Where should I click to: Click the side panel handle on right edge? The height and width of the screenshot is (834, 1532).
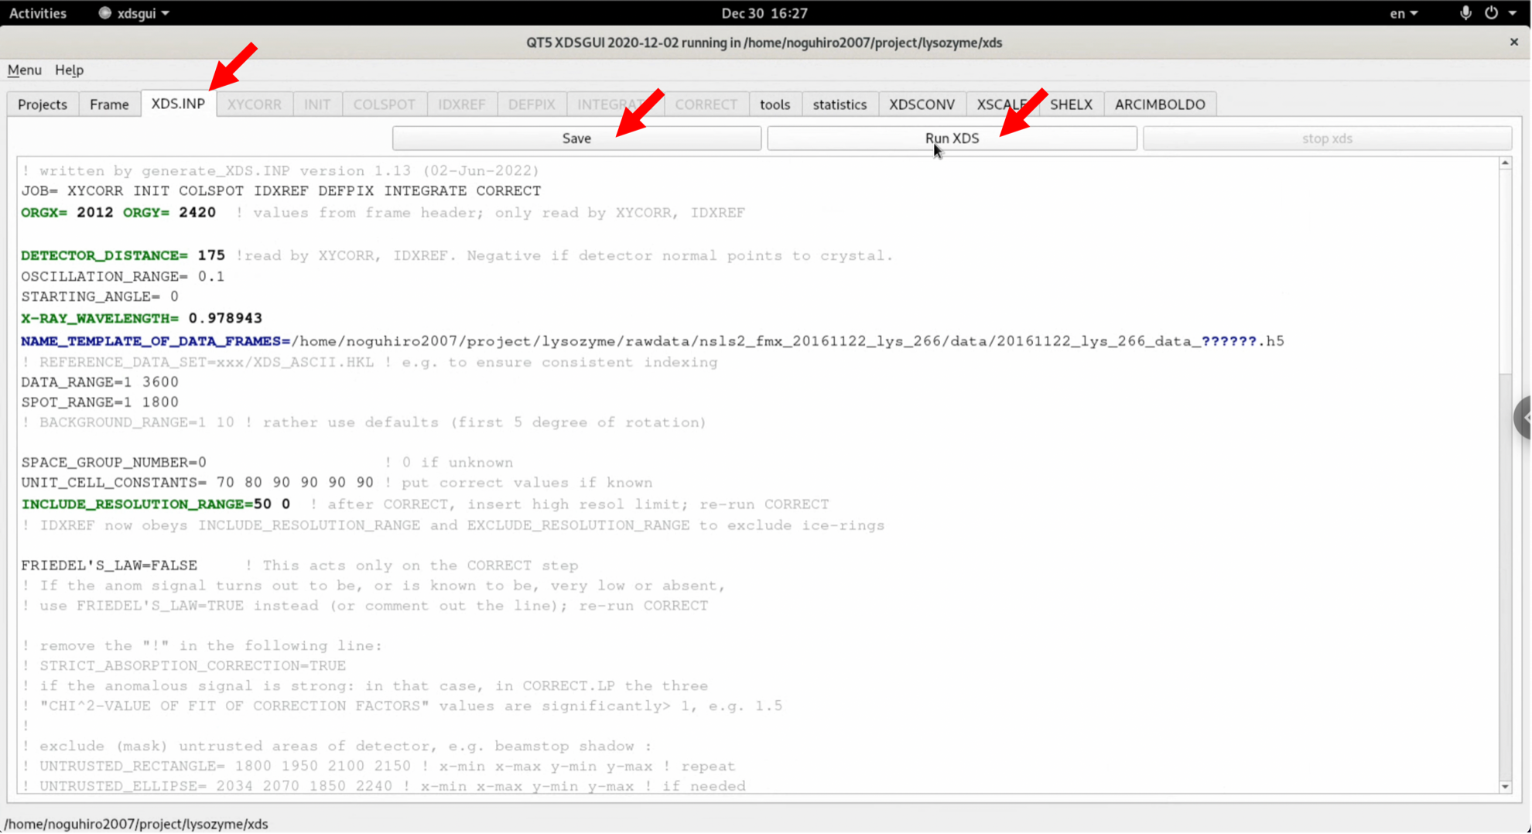tap(1523, 418)
